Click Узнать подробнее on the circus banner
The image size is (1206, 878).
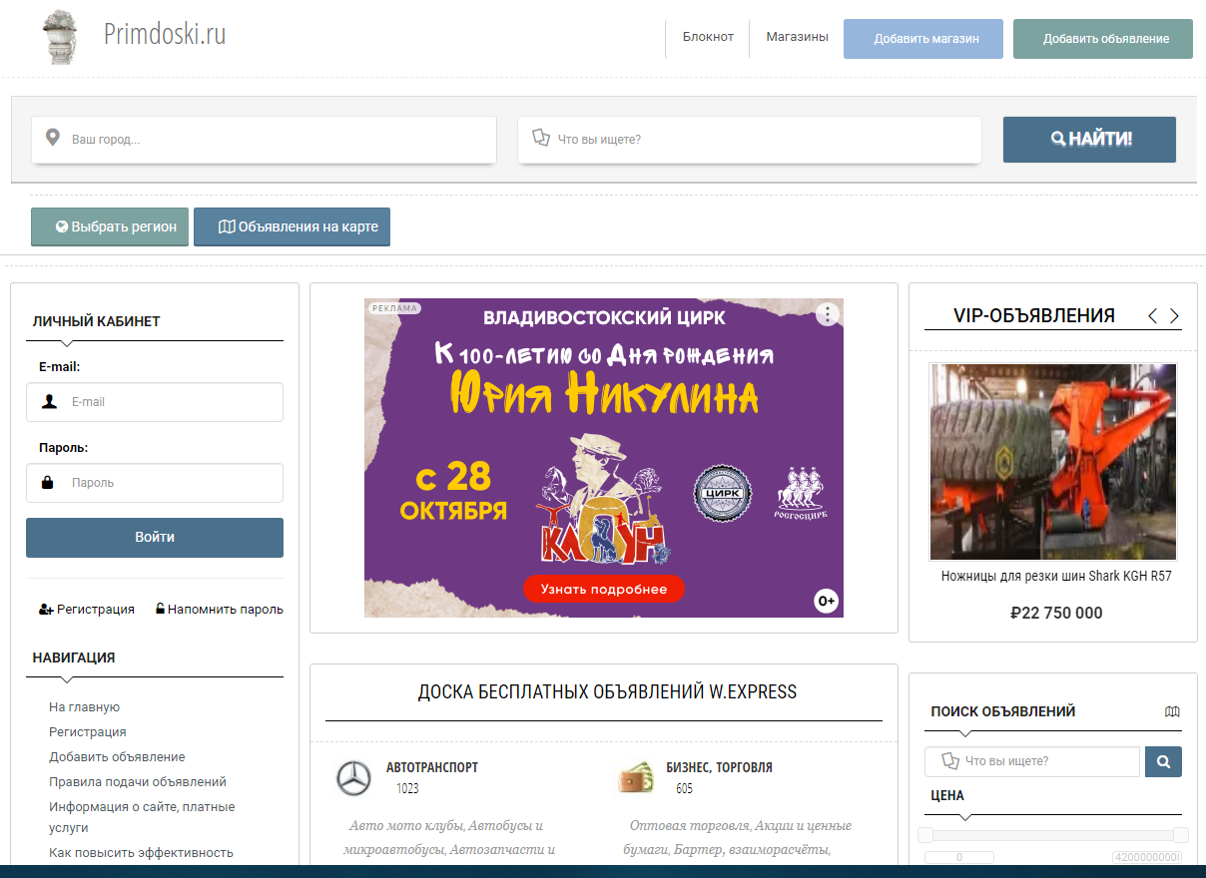click(x=604, y=589)
